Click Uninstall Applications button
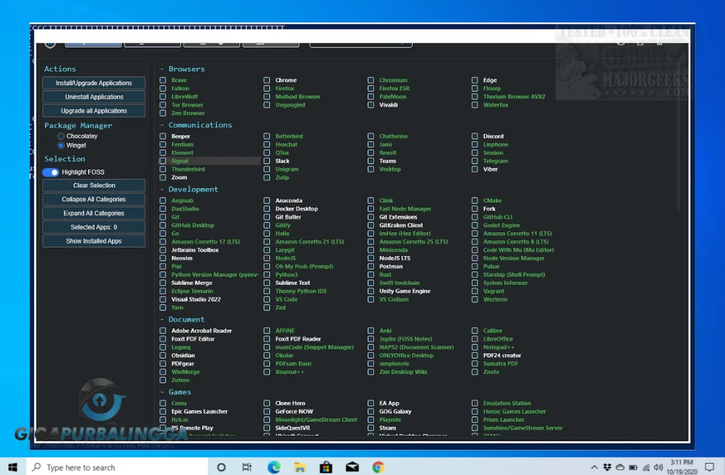Screen dimensions: 725x475 [x=94, y=97]
